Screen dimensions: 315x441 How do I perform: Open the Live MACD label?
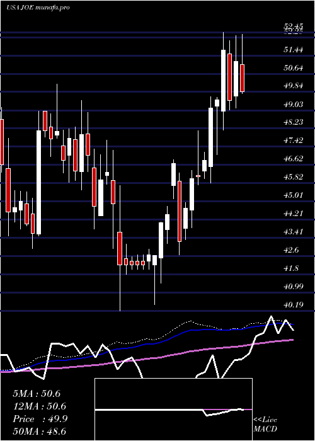[265, 424]
